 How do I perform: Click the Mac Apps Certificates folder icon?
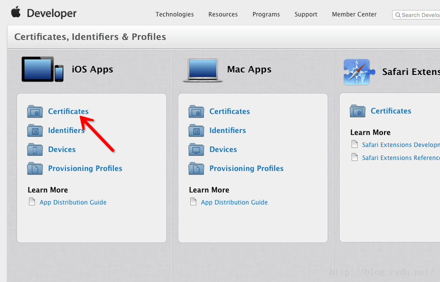tap(196, 111)
